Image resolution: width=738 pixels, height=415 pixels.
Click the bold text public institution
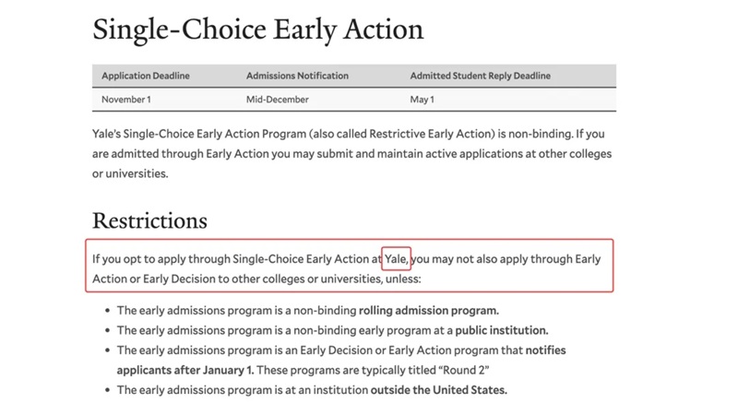(x=502, y=330)
